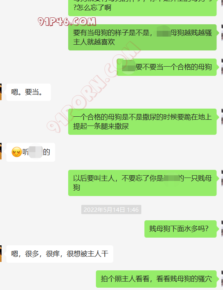Click the red 91P46.COM watermark text
The image size is (223, 290).
tap(67, 22)
